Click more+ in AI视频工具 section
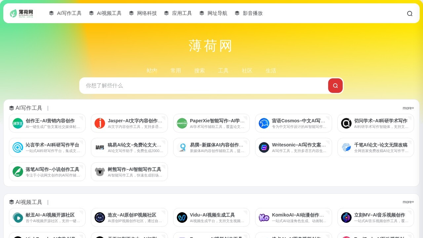Screen dimensions: 423x238 click(x=408, y=202)
